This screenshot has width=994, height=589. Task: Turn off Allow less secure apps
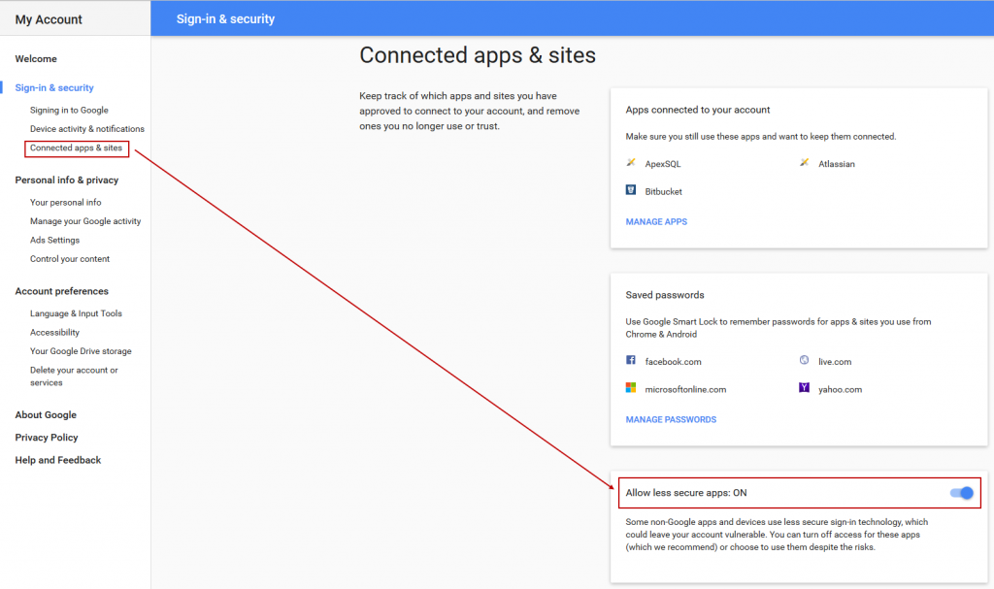(x=960, y=493)
